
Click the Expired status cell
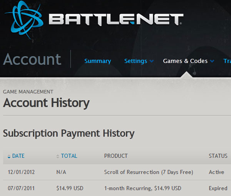coord(218,188)
